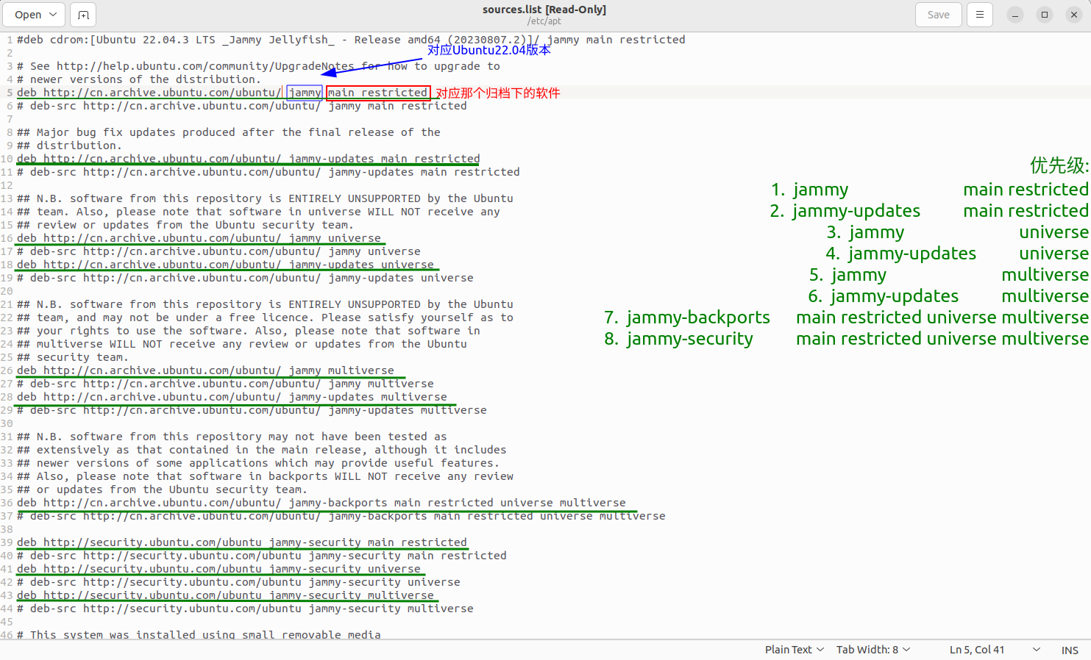Viewport: 1091px width, 660px height.
Task: Click the '# deb-src ... jammy universe' line 17
Action: pos(218,251)
